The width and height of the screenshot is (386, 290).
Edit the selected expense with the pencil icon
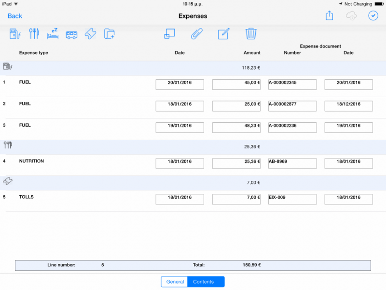point(224,34)
